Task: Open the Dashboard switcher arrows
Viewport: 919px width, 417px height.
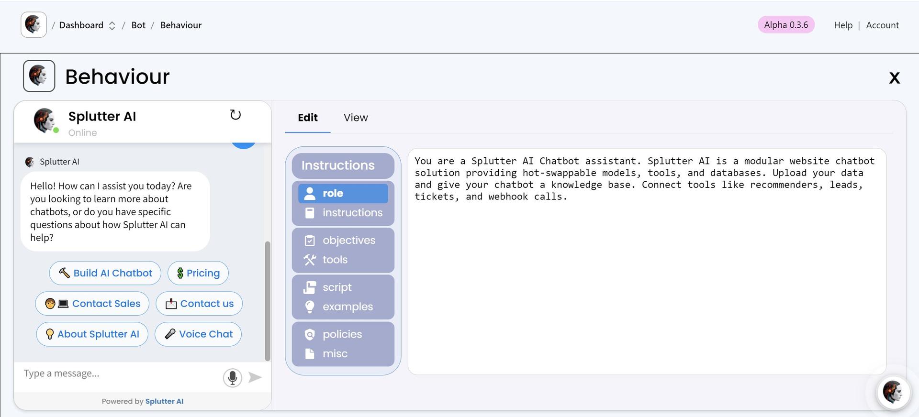Action: pos(112,26)
